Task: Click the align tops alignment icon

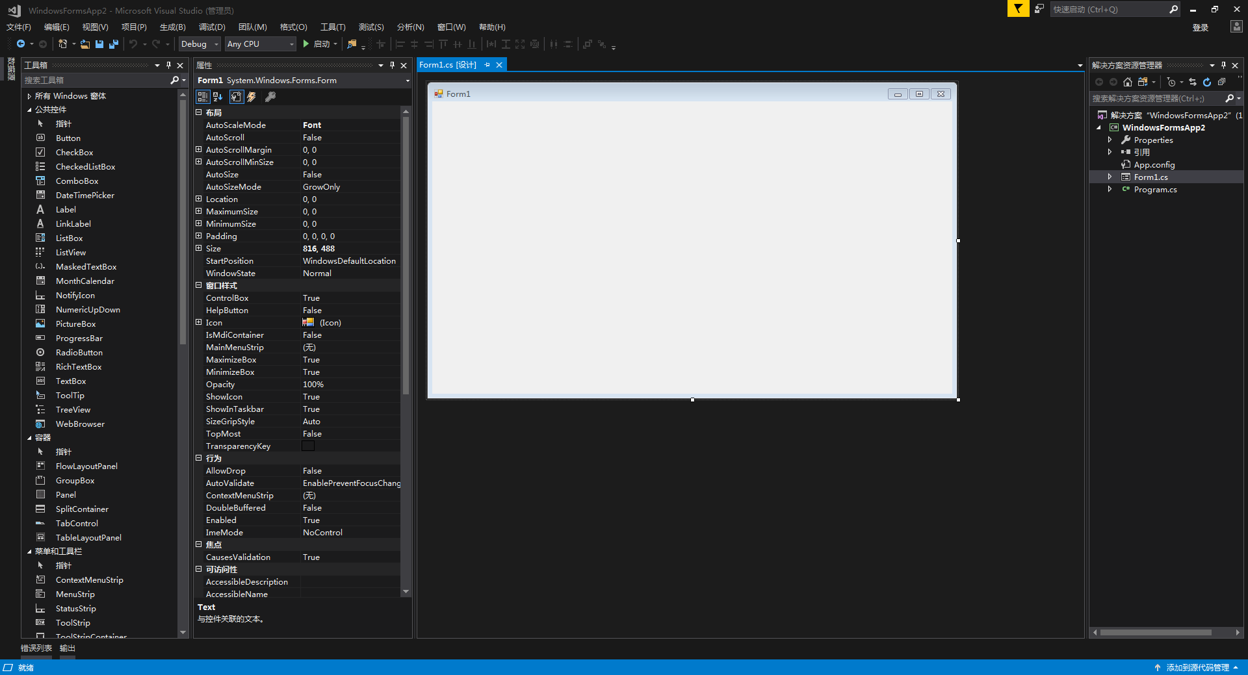Action: pyautogui.click(x=443, y=44)
